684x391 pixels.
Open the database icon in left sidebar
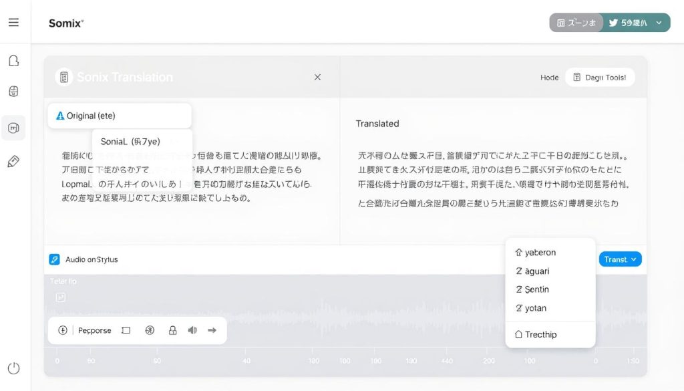tap(13, 92)
